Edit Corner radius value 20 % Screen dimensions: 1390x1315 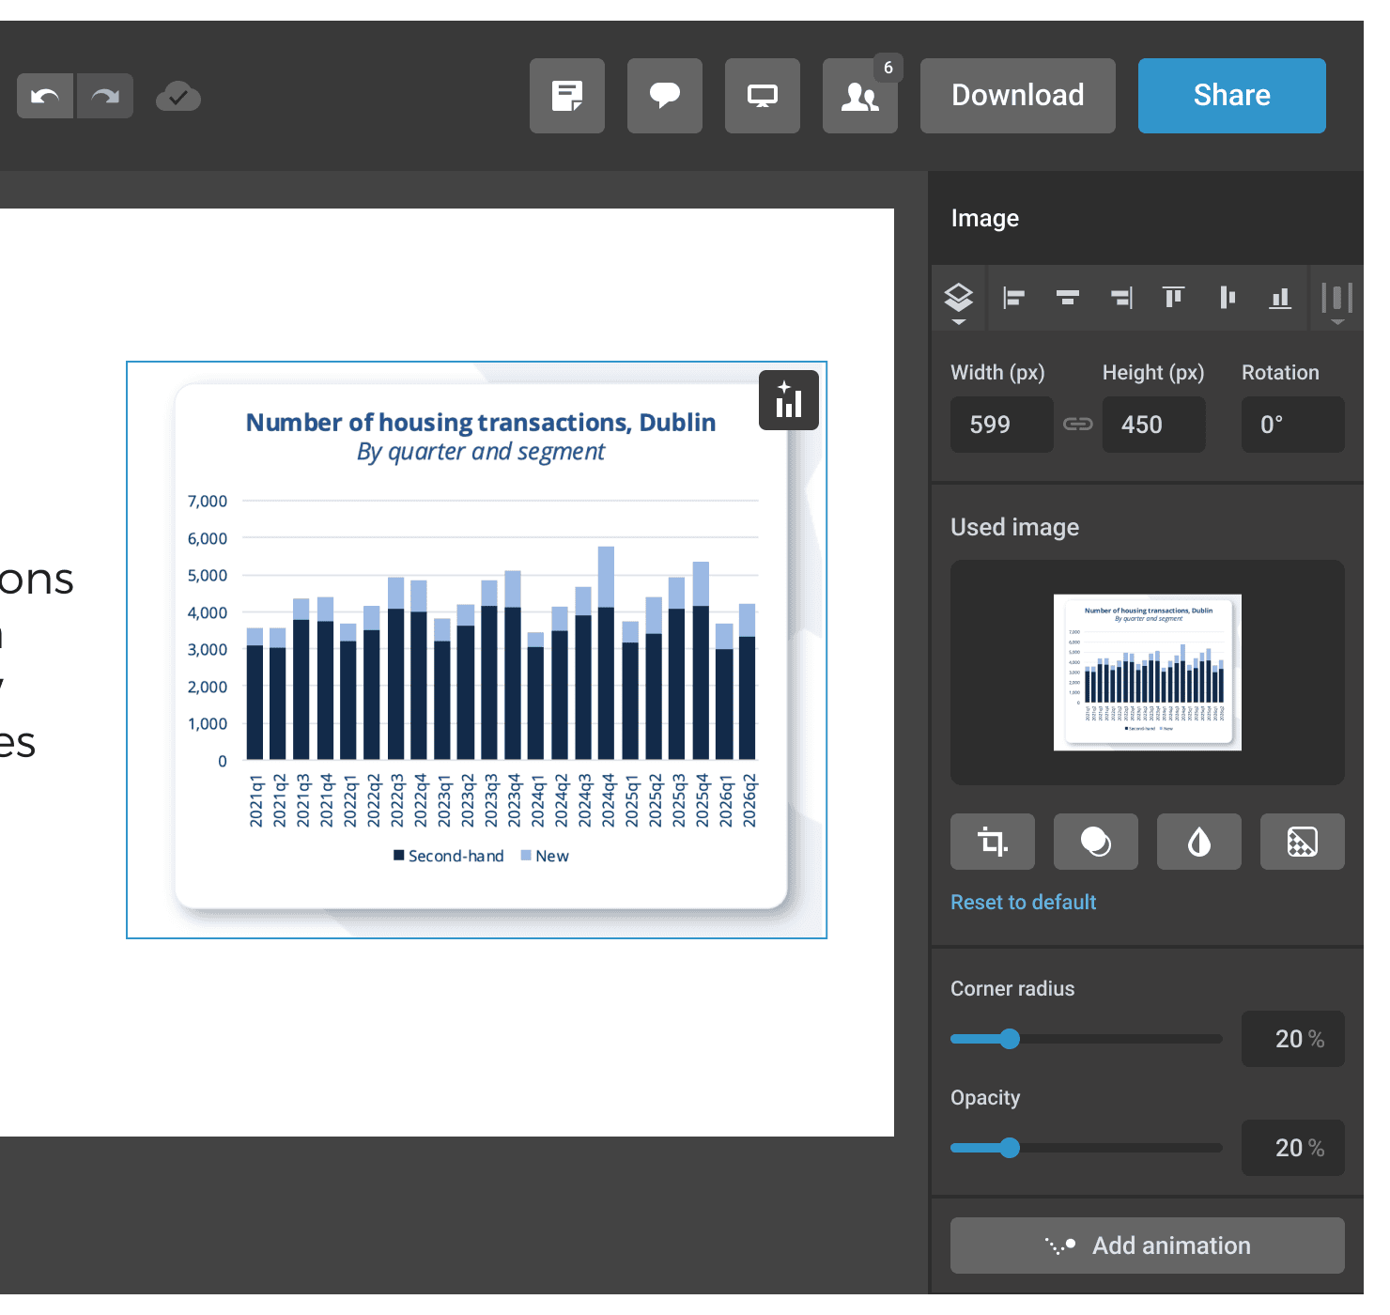(1293, 1039)
